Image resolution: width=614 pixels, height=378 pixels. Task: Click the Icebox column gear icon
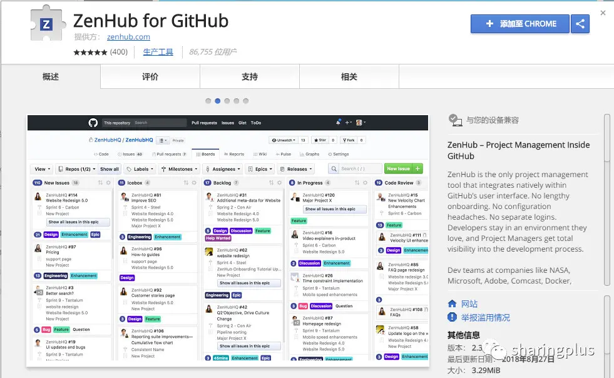(194, 183)
